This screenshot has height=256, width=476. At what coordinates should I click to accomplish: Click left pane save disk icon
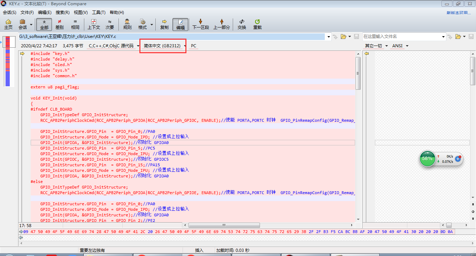pos(356,37)
